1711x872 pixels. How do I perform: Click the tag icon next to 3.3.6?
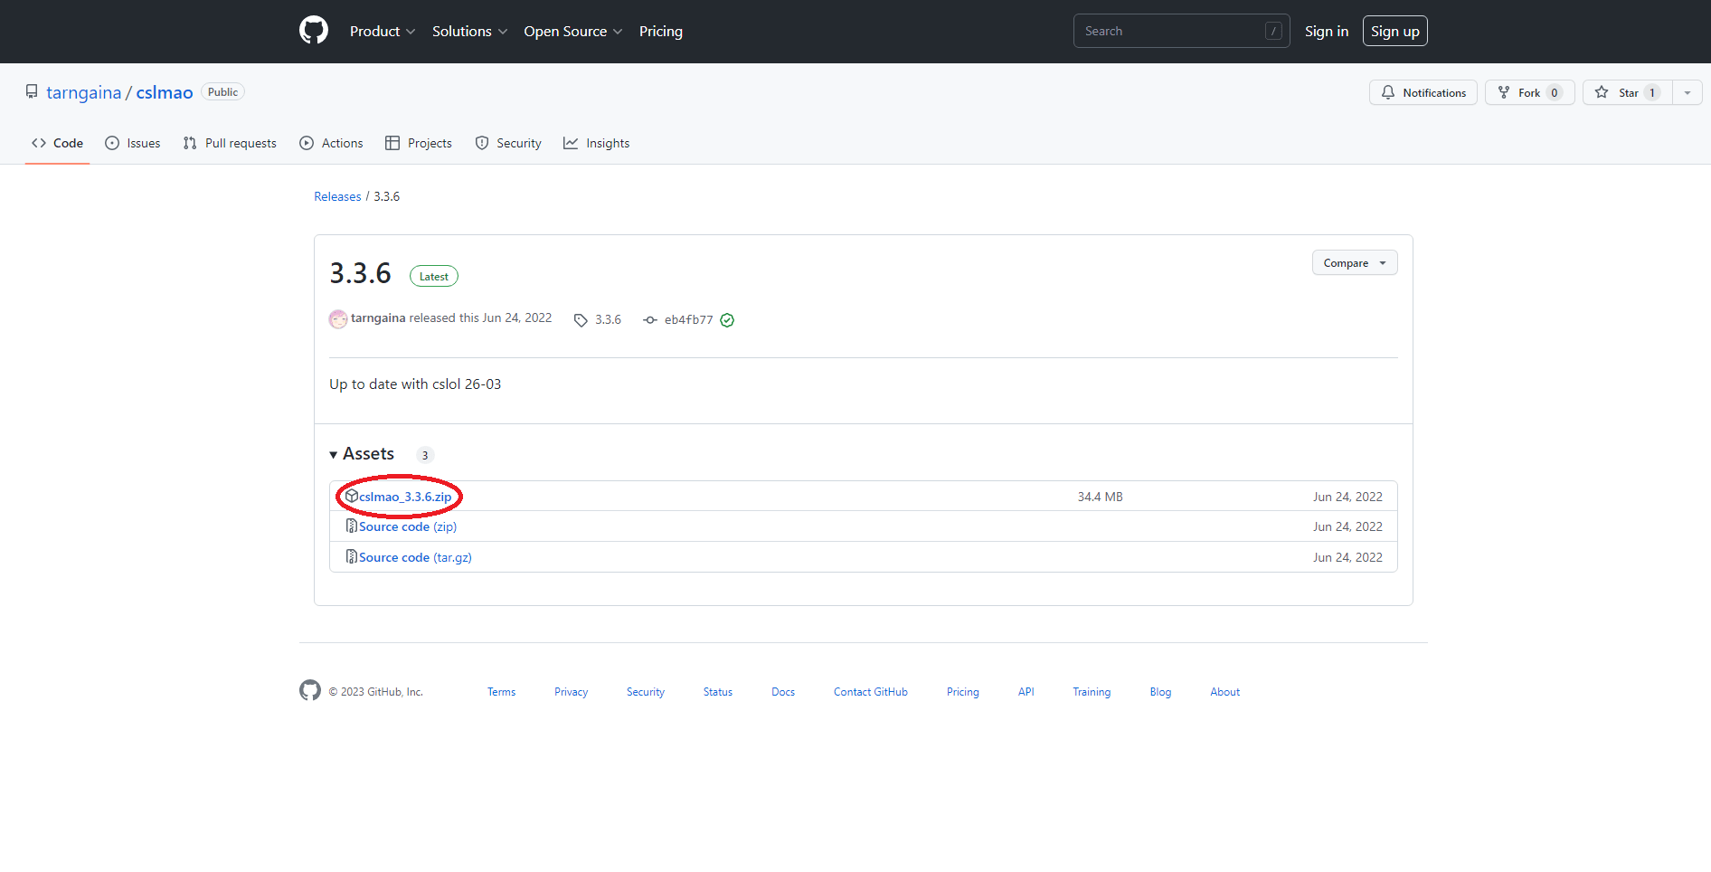coord(581,320)
